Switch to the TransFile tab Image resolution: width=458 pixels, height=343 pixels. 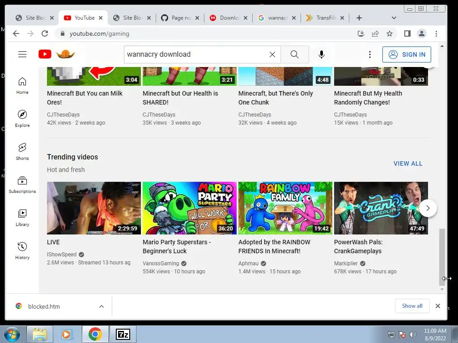pyautogui.click(x=325, y=18)
